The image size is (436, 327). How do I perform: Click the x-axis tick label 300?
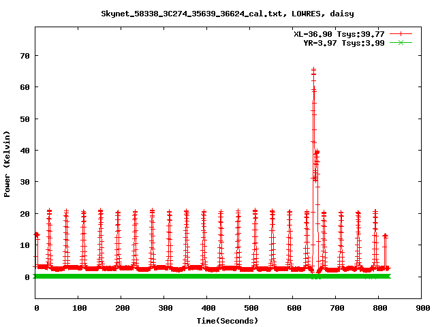pos(165,308)
